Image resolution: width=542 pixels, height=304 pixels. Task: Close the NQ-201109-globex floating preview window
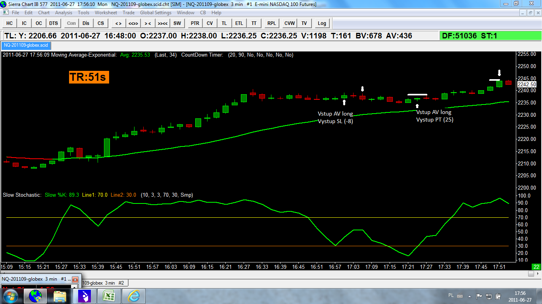(x=75, y=279)
